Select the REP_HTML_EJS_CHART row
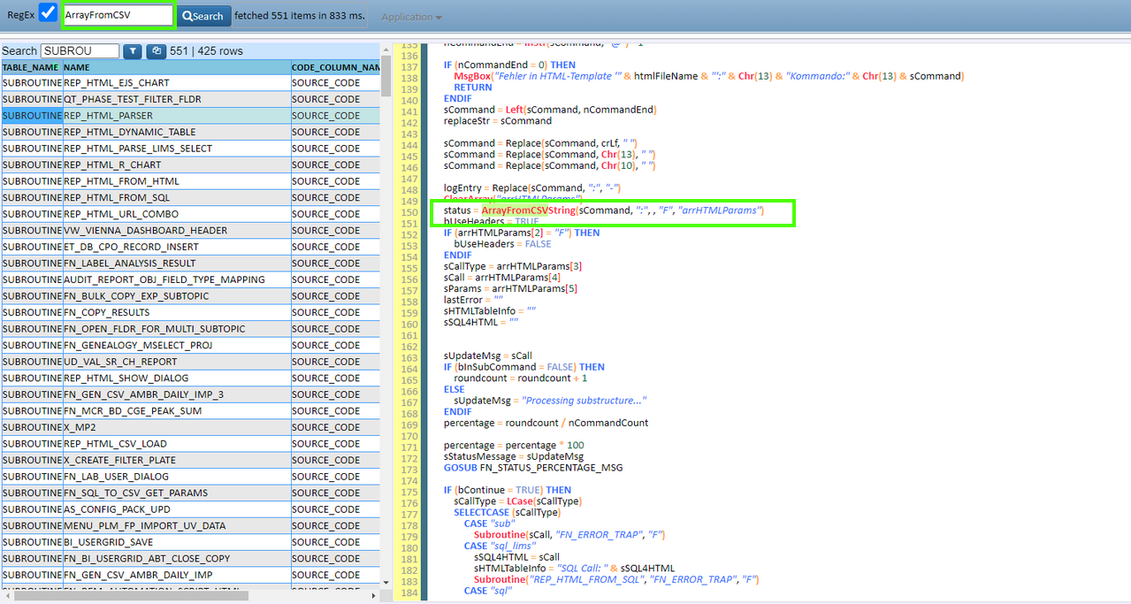The width and height of the screenshot is (1131, 604). point(175,83)
